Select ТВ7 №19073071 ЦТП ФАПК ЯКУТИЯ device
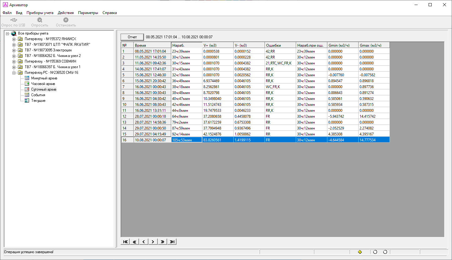452x260 pixels. coord(57,45)
